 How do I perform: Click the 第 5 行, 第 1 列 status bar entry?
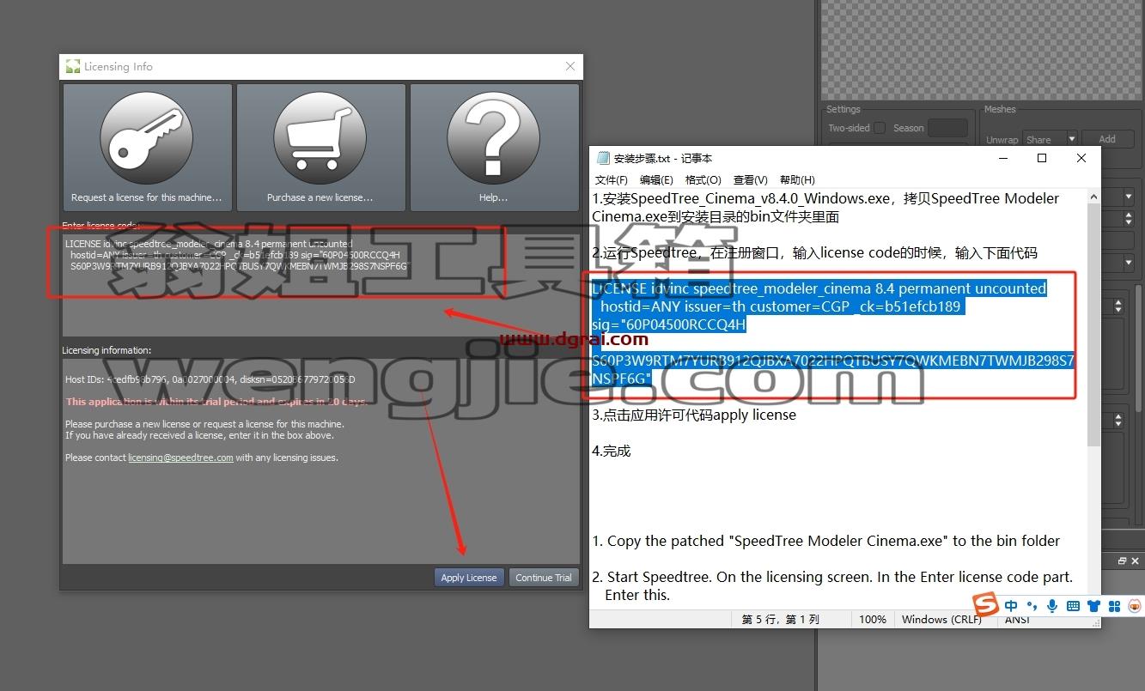coord(781,619)
